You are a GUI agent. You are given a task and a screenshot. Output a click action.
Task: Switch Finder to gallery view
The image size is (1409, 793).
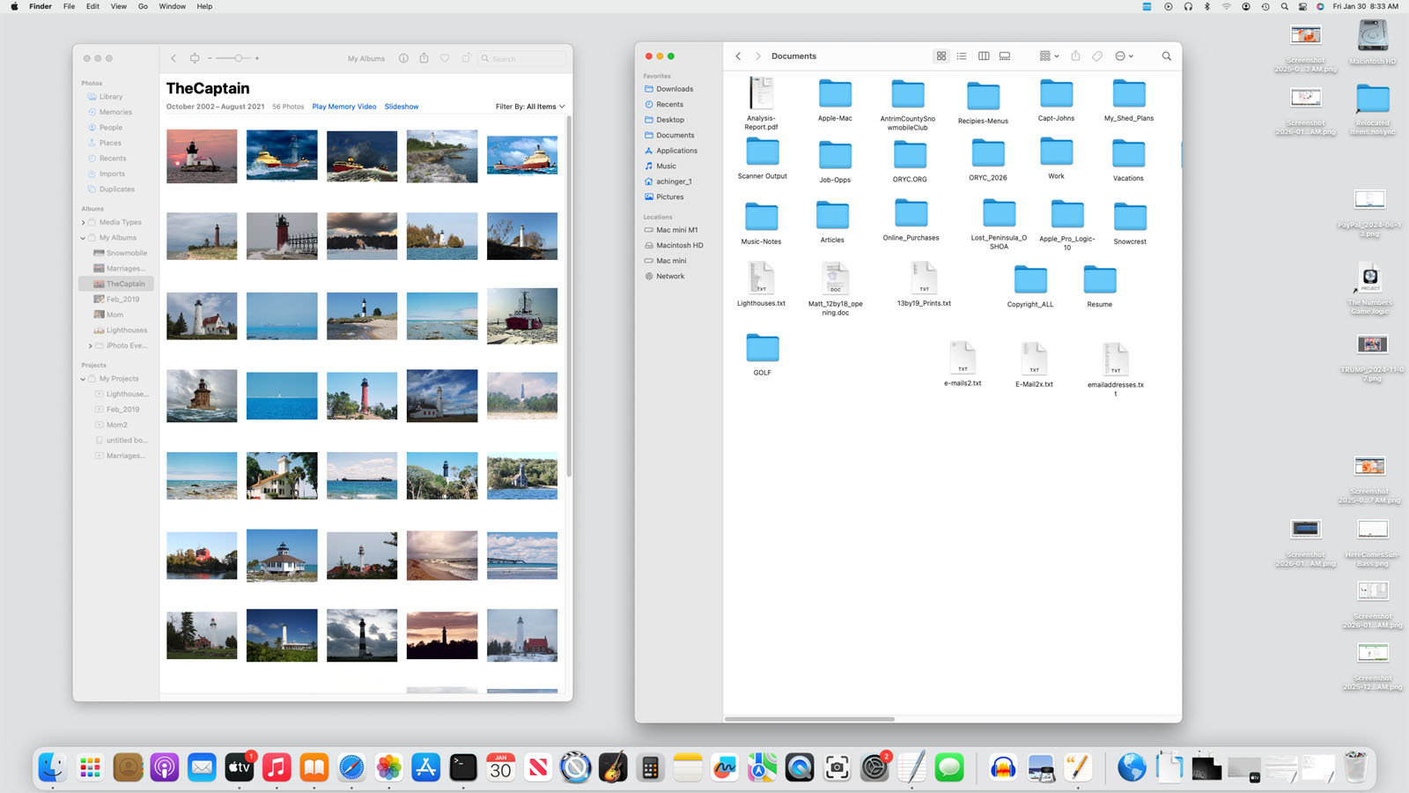tap(1005, 56)
